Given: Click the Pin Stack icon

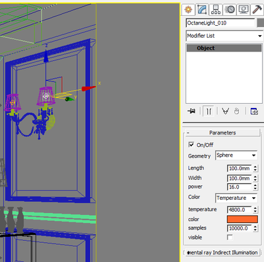Looking at the screenshot, I should pos(191,111).
